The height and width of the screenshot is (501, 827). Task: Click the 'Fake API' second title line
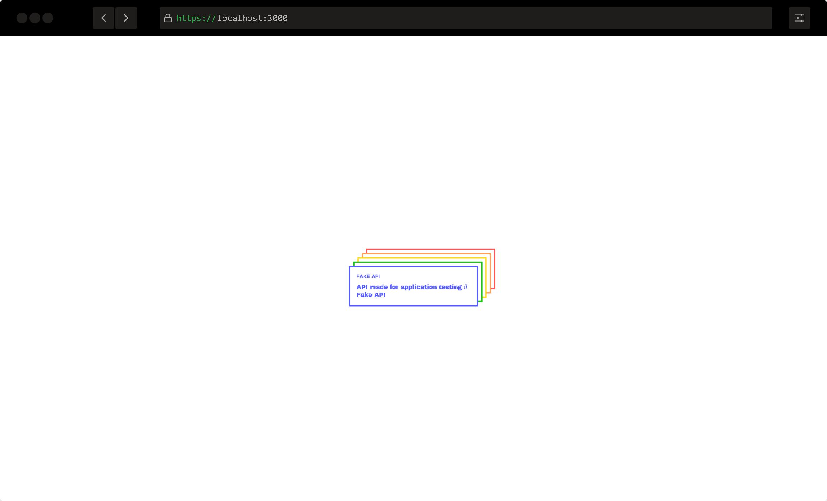point(371,295)
